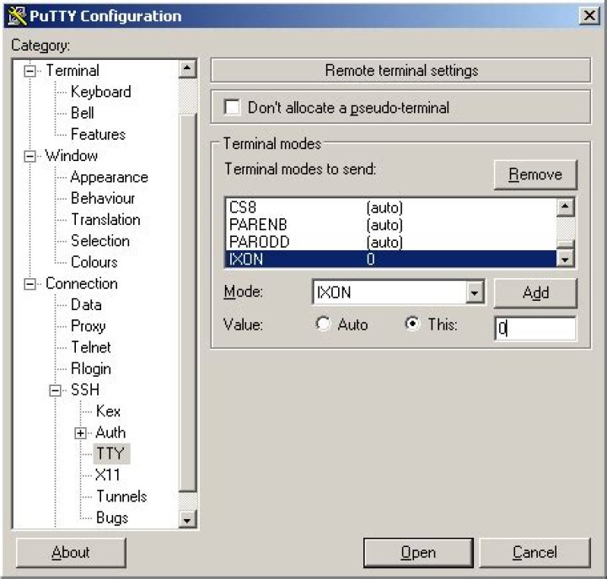Select the TTY category

pos(111,453)
